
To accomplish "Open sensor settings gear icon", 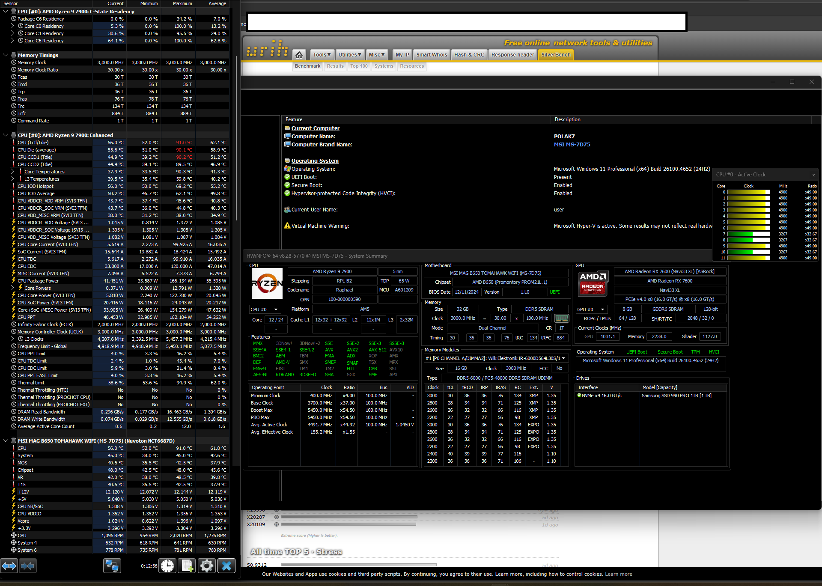I will [206, 566].
